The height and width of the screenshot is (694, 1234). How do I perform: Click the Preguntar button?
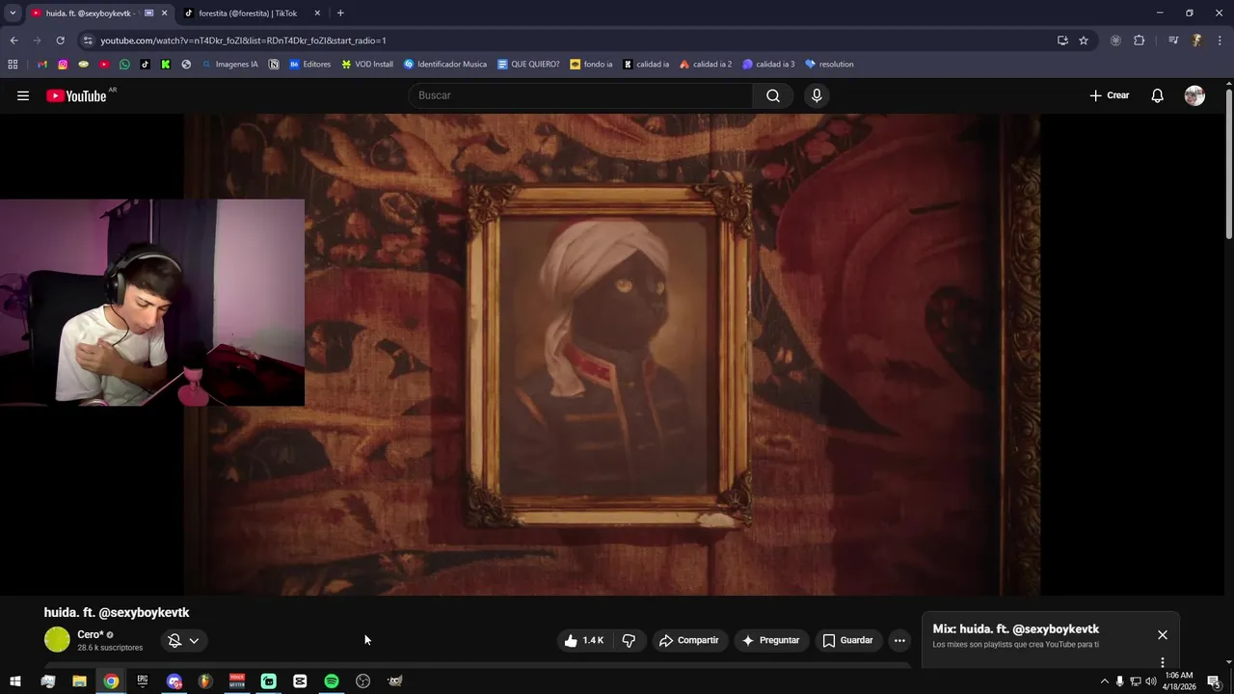click(770, 640)
